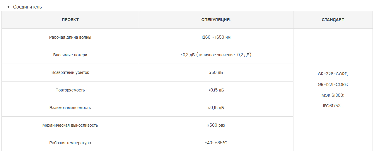Click the "Соединитель" bullet text
Screen dimensions: 374x151
(28, 7)
